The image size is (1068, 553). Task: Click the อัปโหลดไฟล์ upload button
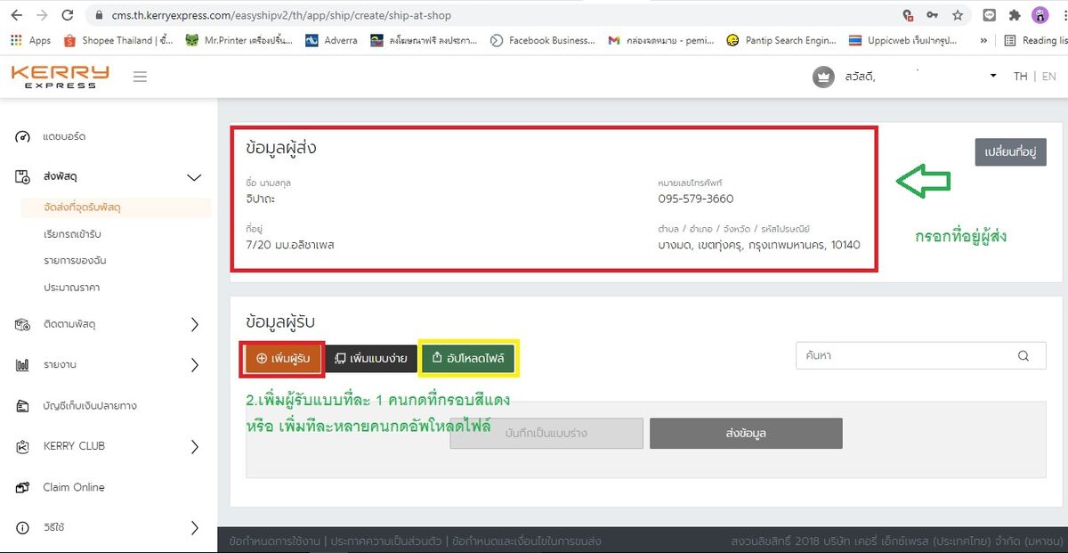click(x=468, y=358)
